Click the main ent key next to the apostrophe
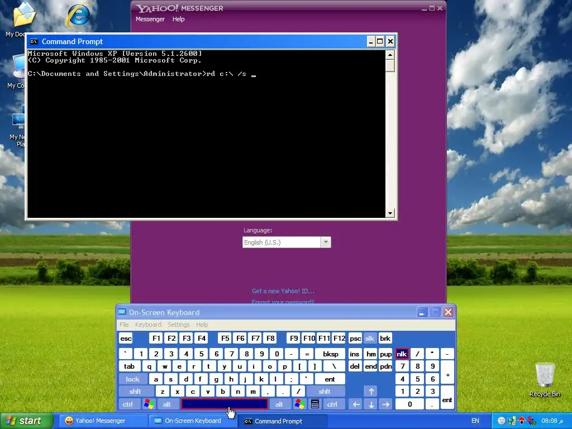The width and height of the screenshot is (572, 429). pyautogui.click(x=330, y=379)
